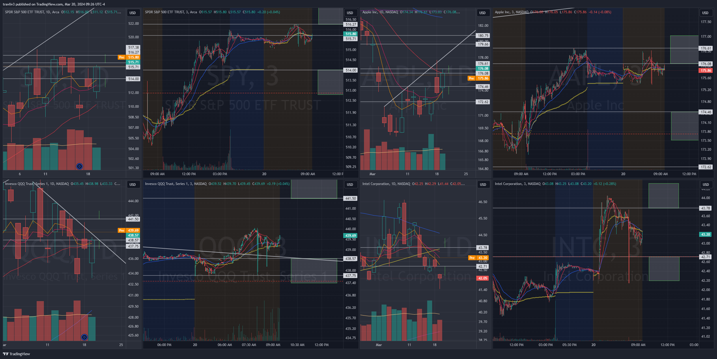The height and width of the screenshot is (359, 717).
Task: Click the Apple Inc, 3, NASDAQ title
Action: 511,12
